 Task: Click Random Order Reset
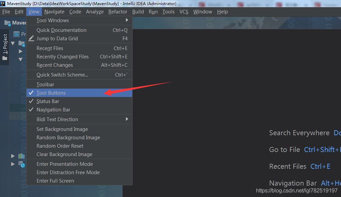80,146
